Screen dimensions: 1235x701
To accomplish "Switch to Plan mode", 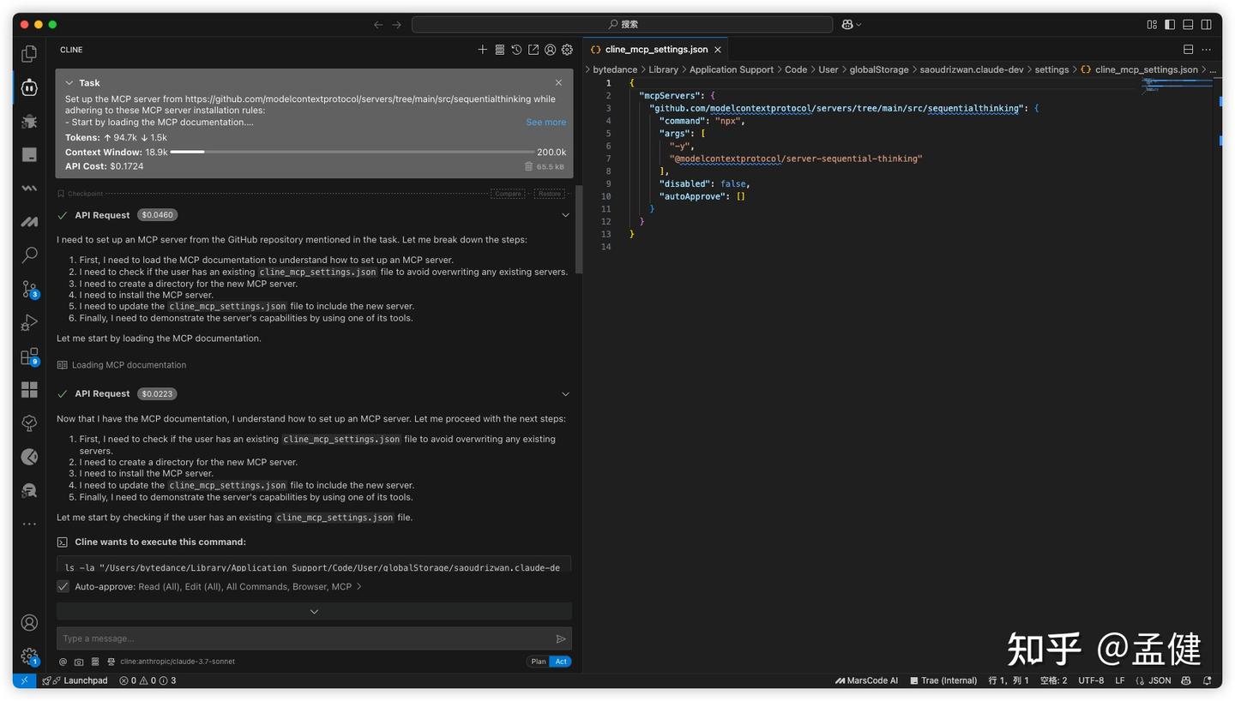I will click(538, 662).
